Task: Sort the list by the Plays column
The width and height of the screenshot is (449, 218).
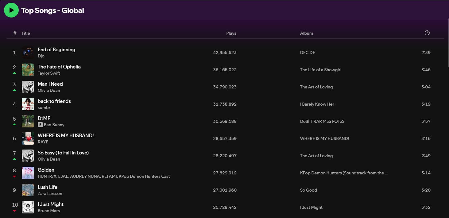Action: pyautogui.click(x=231, y=33)
